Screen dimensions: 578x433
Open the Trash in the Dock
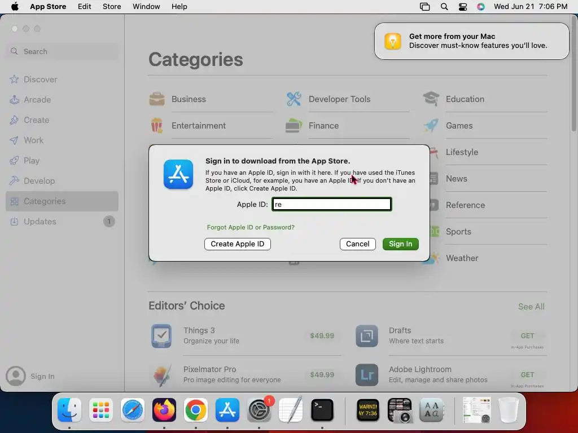point(509,410)
